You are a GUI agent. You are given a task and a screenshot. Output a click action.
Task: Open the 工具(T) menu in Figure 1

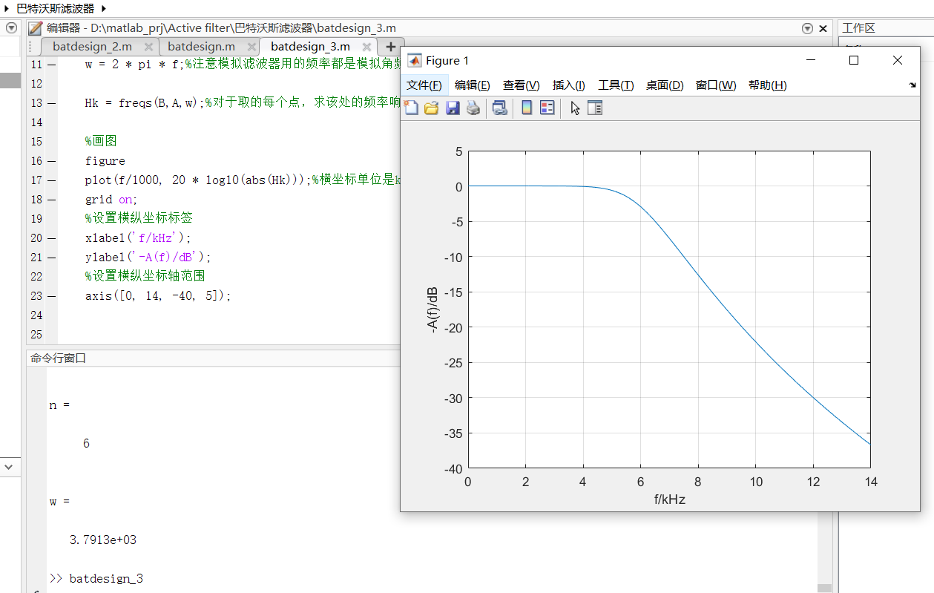tap(616, 85)
